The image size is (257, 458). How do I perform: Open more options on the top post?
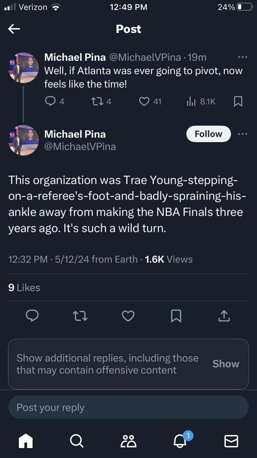tap(242, 57)
